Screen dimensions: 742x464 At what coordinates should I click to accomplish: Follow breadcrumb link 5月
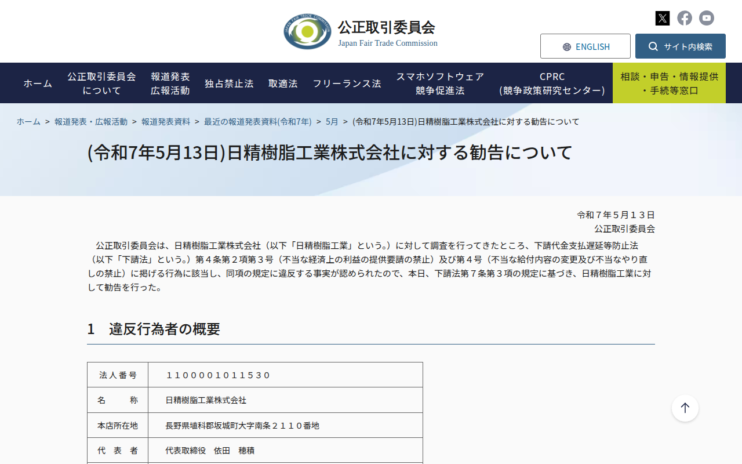click(332, 122)
